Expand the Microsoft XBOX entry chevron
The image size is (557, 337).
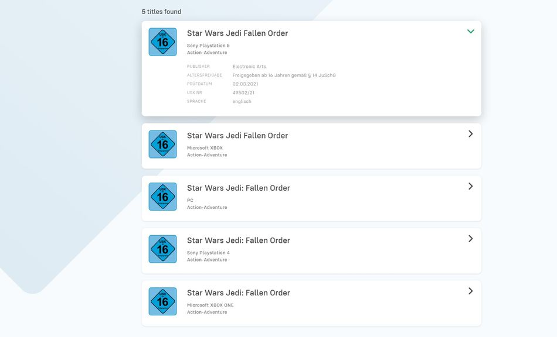coord(471,133)
